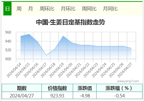Click the 2024/04/15 peak data point
144x101 pixels.
point(29,34)
